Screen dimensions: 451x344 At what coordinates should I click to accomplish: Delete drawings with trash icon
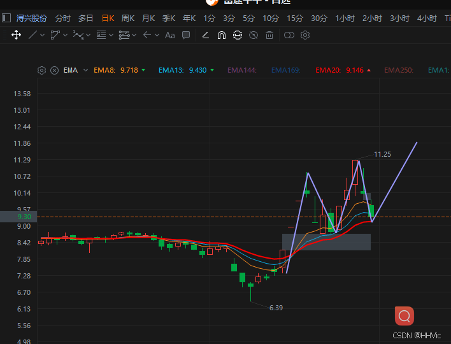[x=269, y=35]
